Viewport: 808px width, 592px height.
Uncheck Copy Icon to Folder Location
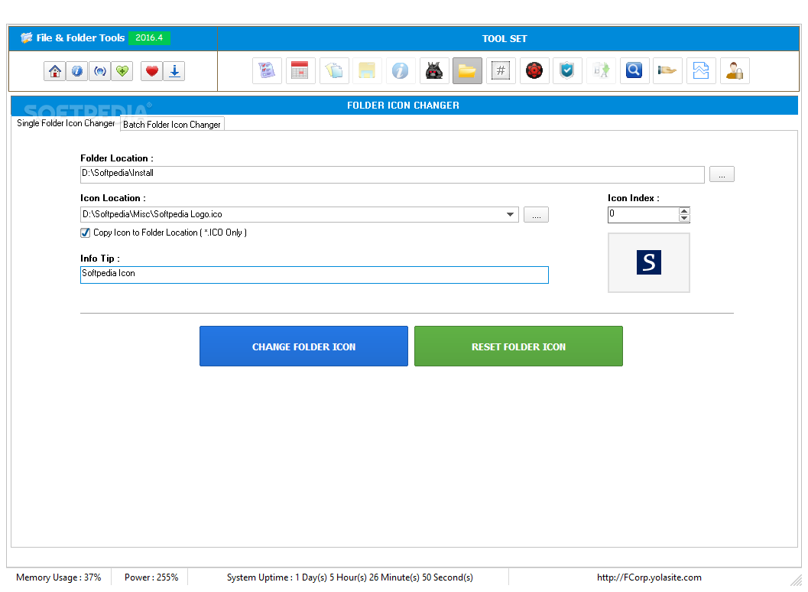click(x=85, y=233)
